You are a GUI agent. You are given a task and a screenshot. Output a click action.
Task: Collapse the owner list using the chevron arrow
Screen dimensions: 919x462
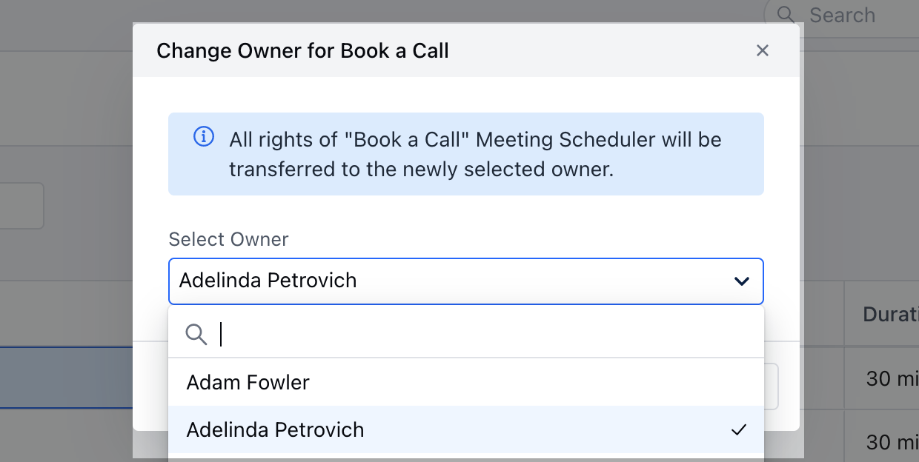click(741, 281)
